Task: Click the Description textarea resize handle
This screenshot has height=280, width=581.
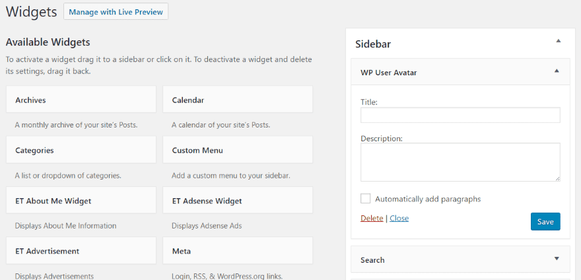Action: coord(557,178)
